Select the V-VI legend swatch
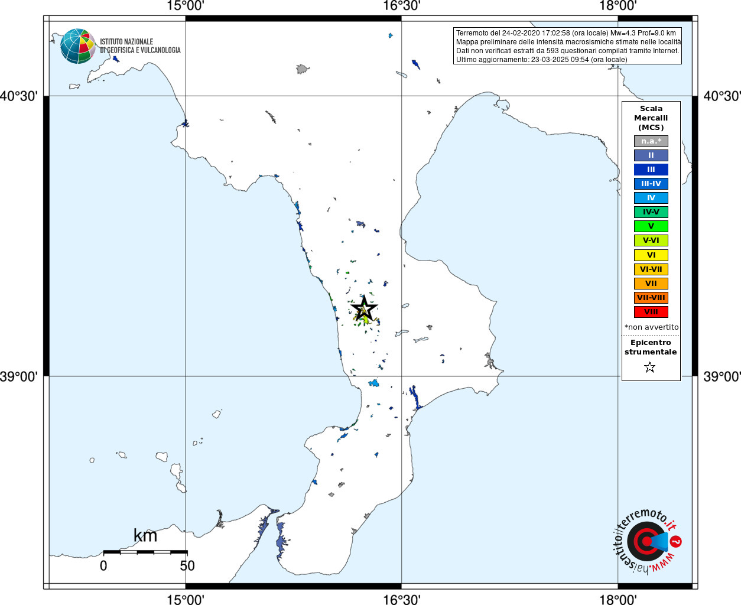741x605 pixels. coord(651,240)
